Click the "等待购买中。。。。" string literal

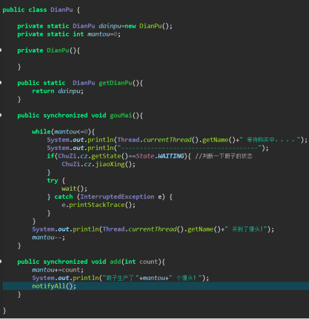click(270, 140)
